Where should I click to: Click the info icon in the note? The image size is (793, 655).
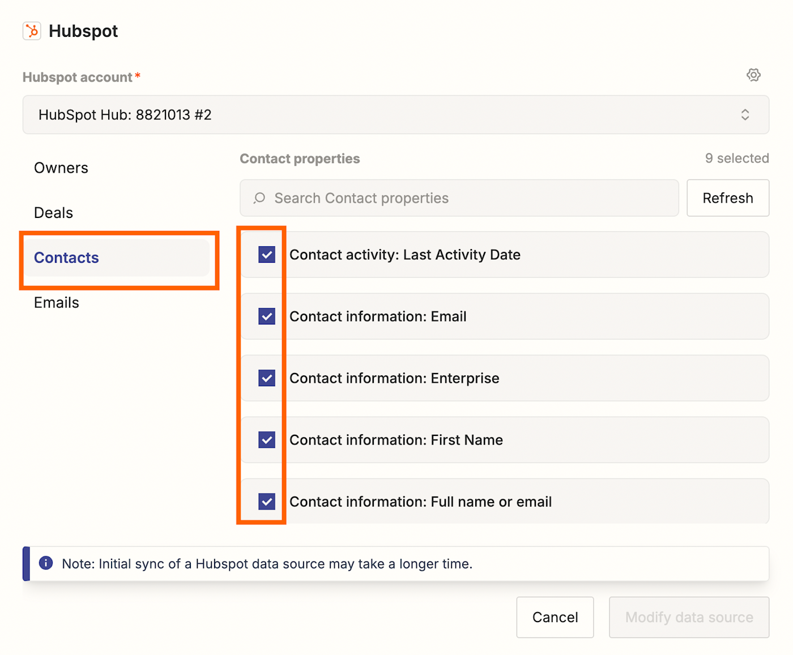point(46,563)
